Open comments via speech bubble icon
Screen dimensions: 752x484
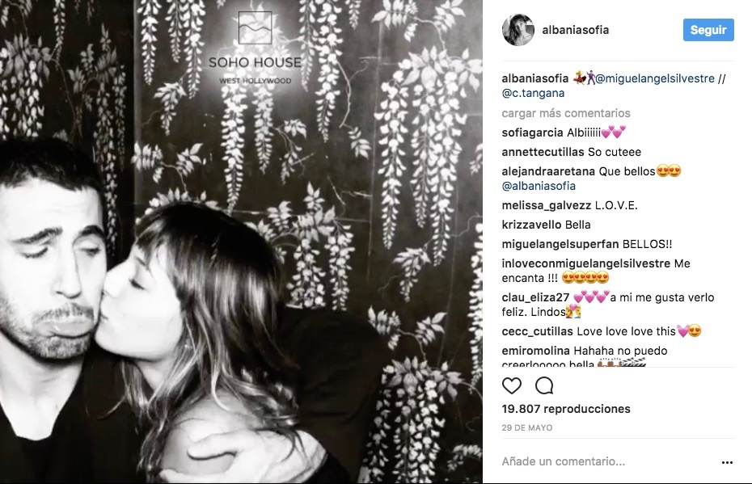544,385
